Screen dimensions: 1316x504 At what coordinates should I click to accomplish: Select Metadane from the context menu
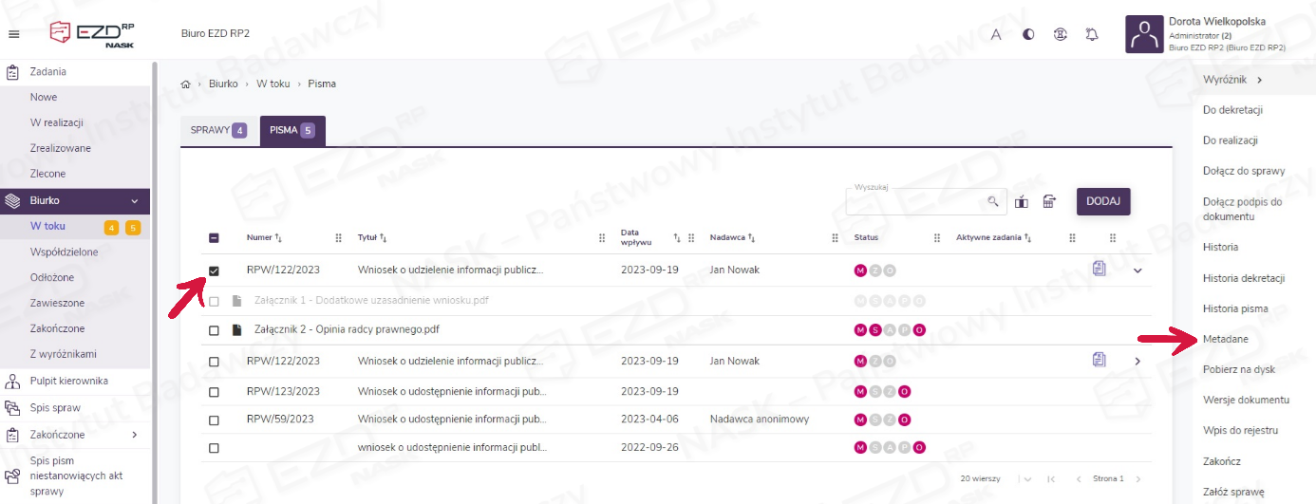pyautogui.click(x=1225, y=339)
